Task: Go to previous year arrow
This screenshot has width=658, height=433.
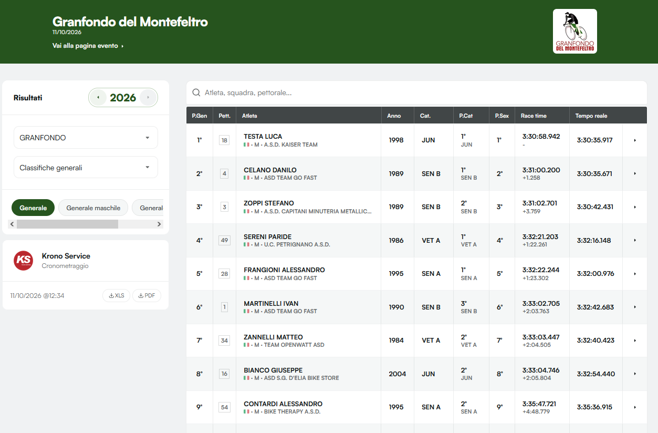Action: click(98, 98)
